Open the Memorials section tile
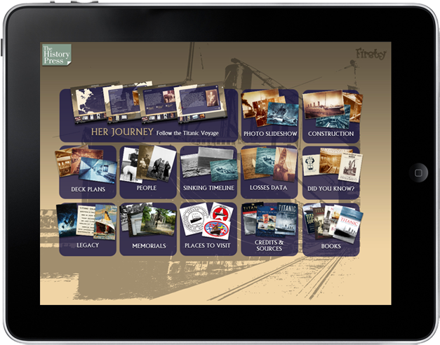The image size is (440, 345). 148,229
